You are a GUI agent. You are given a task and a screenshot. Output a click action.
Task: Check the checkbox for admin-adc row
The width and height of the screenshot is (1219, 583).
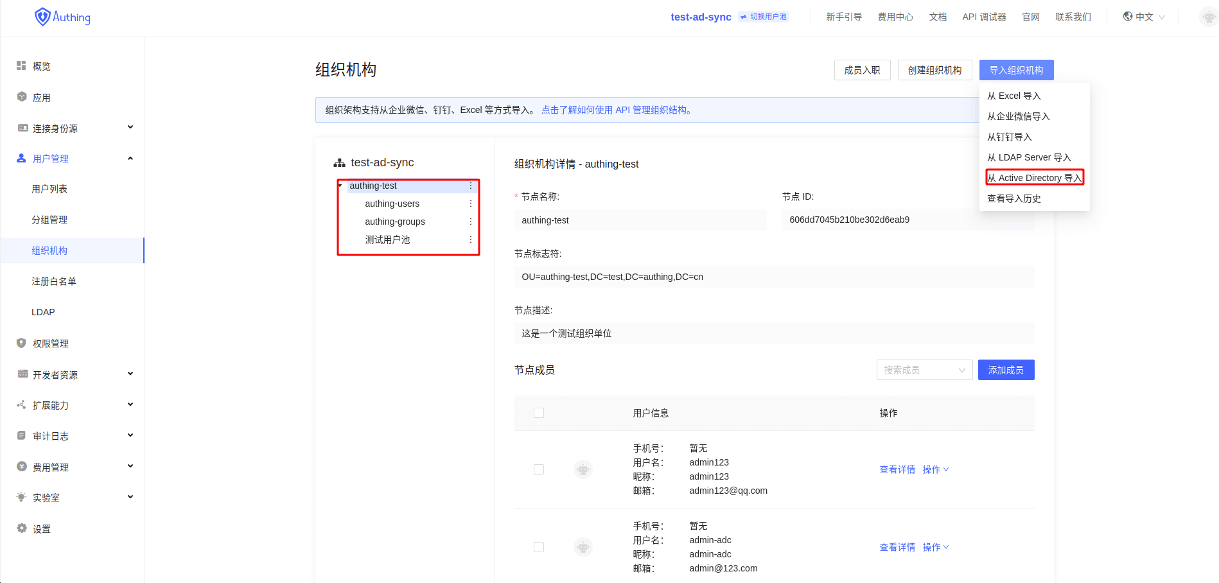539,547
